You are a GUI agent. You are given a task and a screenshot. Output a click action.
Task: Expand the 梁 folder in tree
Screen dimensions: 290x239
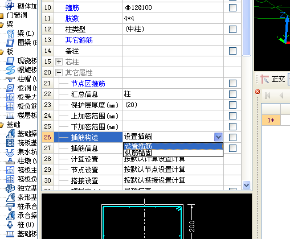(x=2, y=25)
